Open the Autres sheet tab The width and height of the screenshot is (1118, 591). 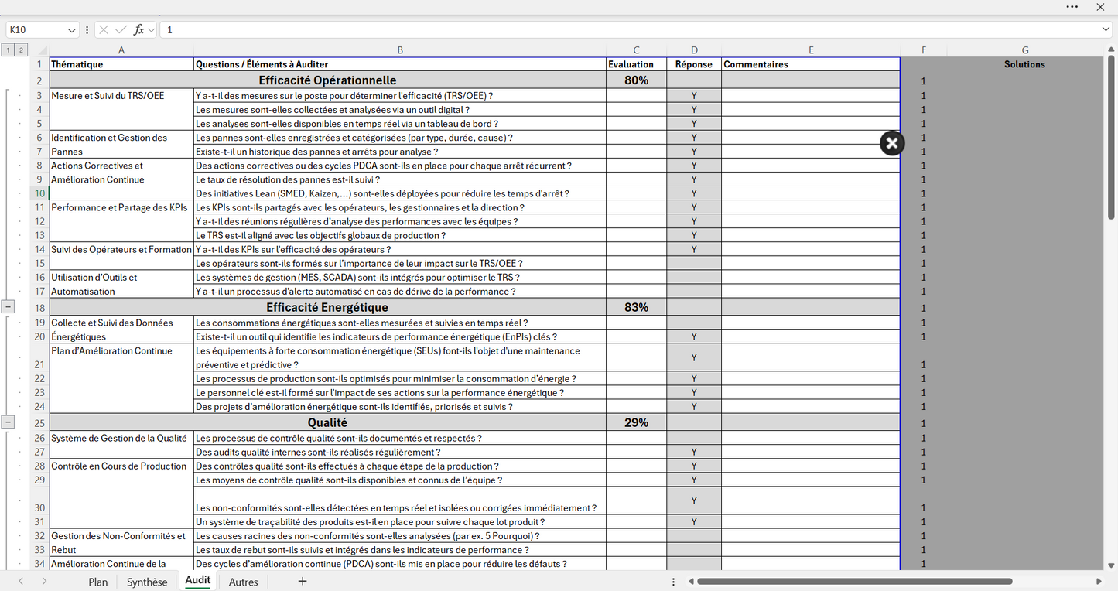point(243,582)
